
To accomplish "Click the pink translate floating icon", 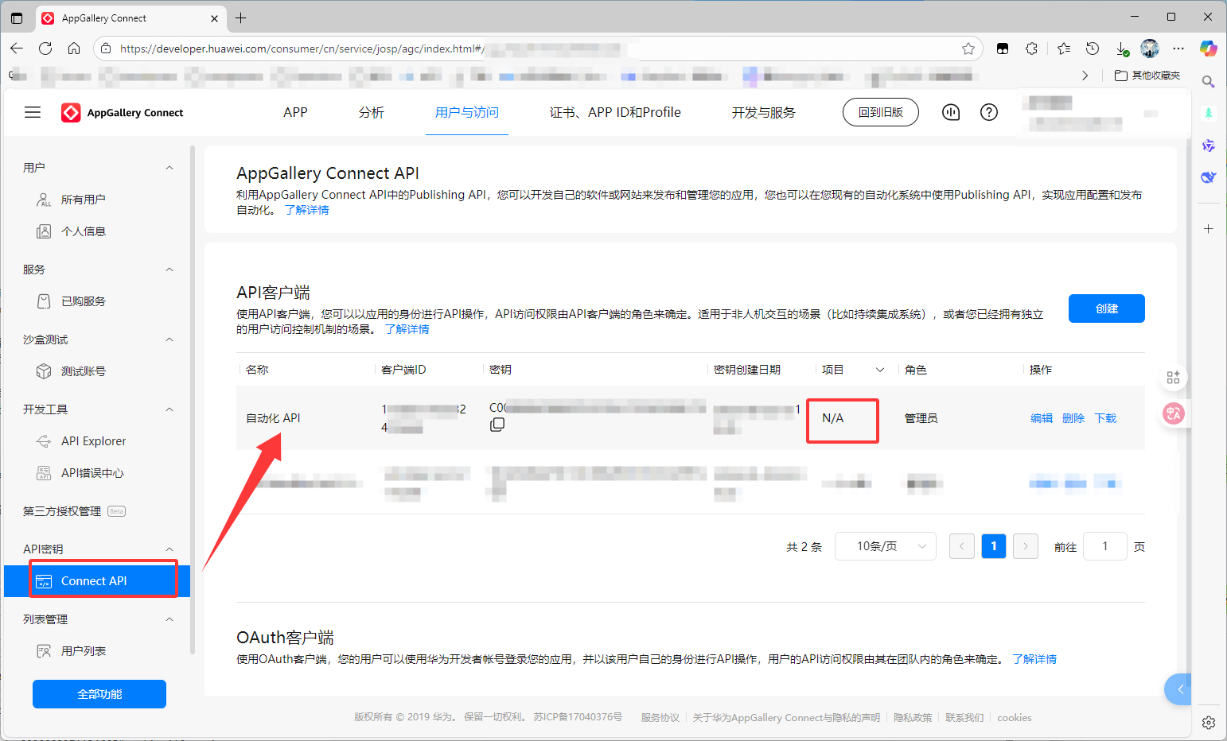I will click(1174, 413).
